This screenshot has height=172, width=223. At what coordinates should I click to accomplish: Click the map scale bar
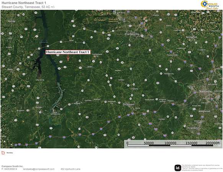(x=173, y=144)
